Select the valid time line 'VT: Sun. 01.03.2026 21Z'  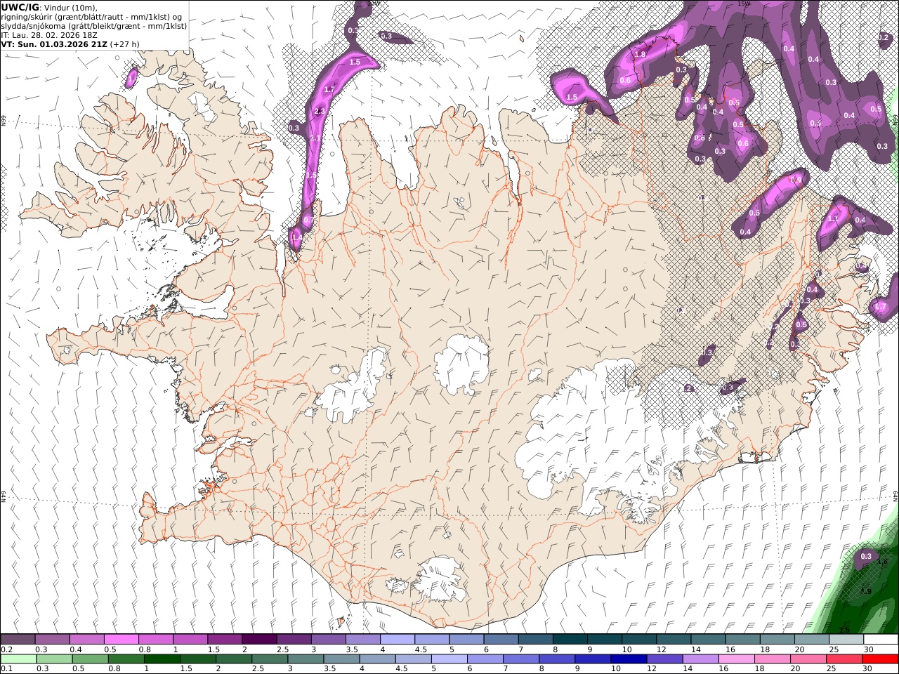coord(54,44)
